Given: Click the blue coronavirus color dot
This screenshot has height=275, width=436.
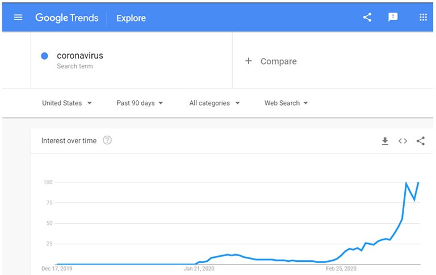Looking at the screenshot, I should 44,56.
